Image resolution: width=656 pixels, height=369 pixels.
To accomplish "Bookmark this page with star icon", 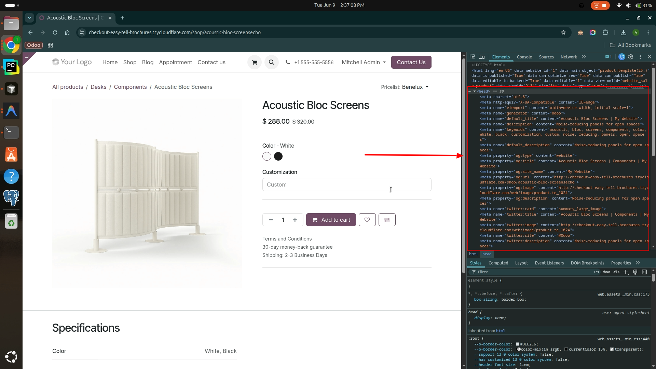I will (563, 32).
